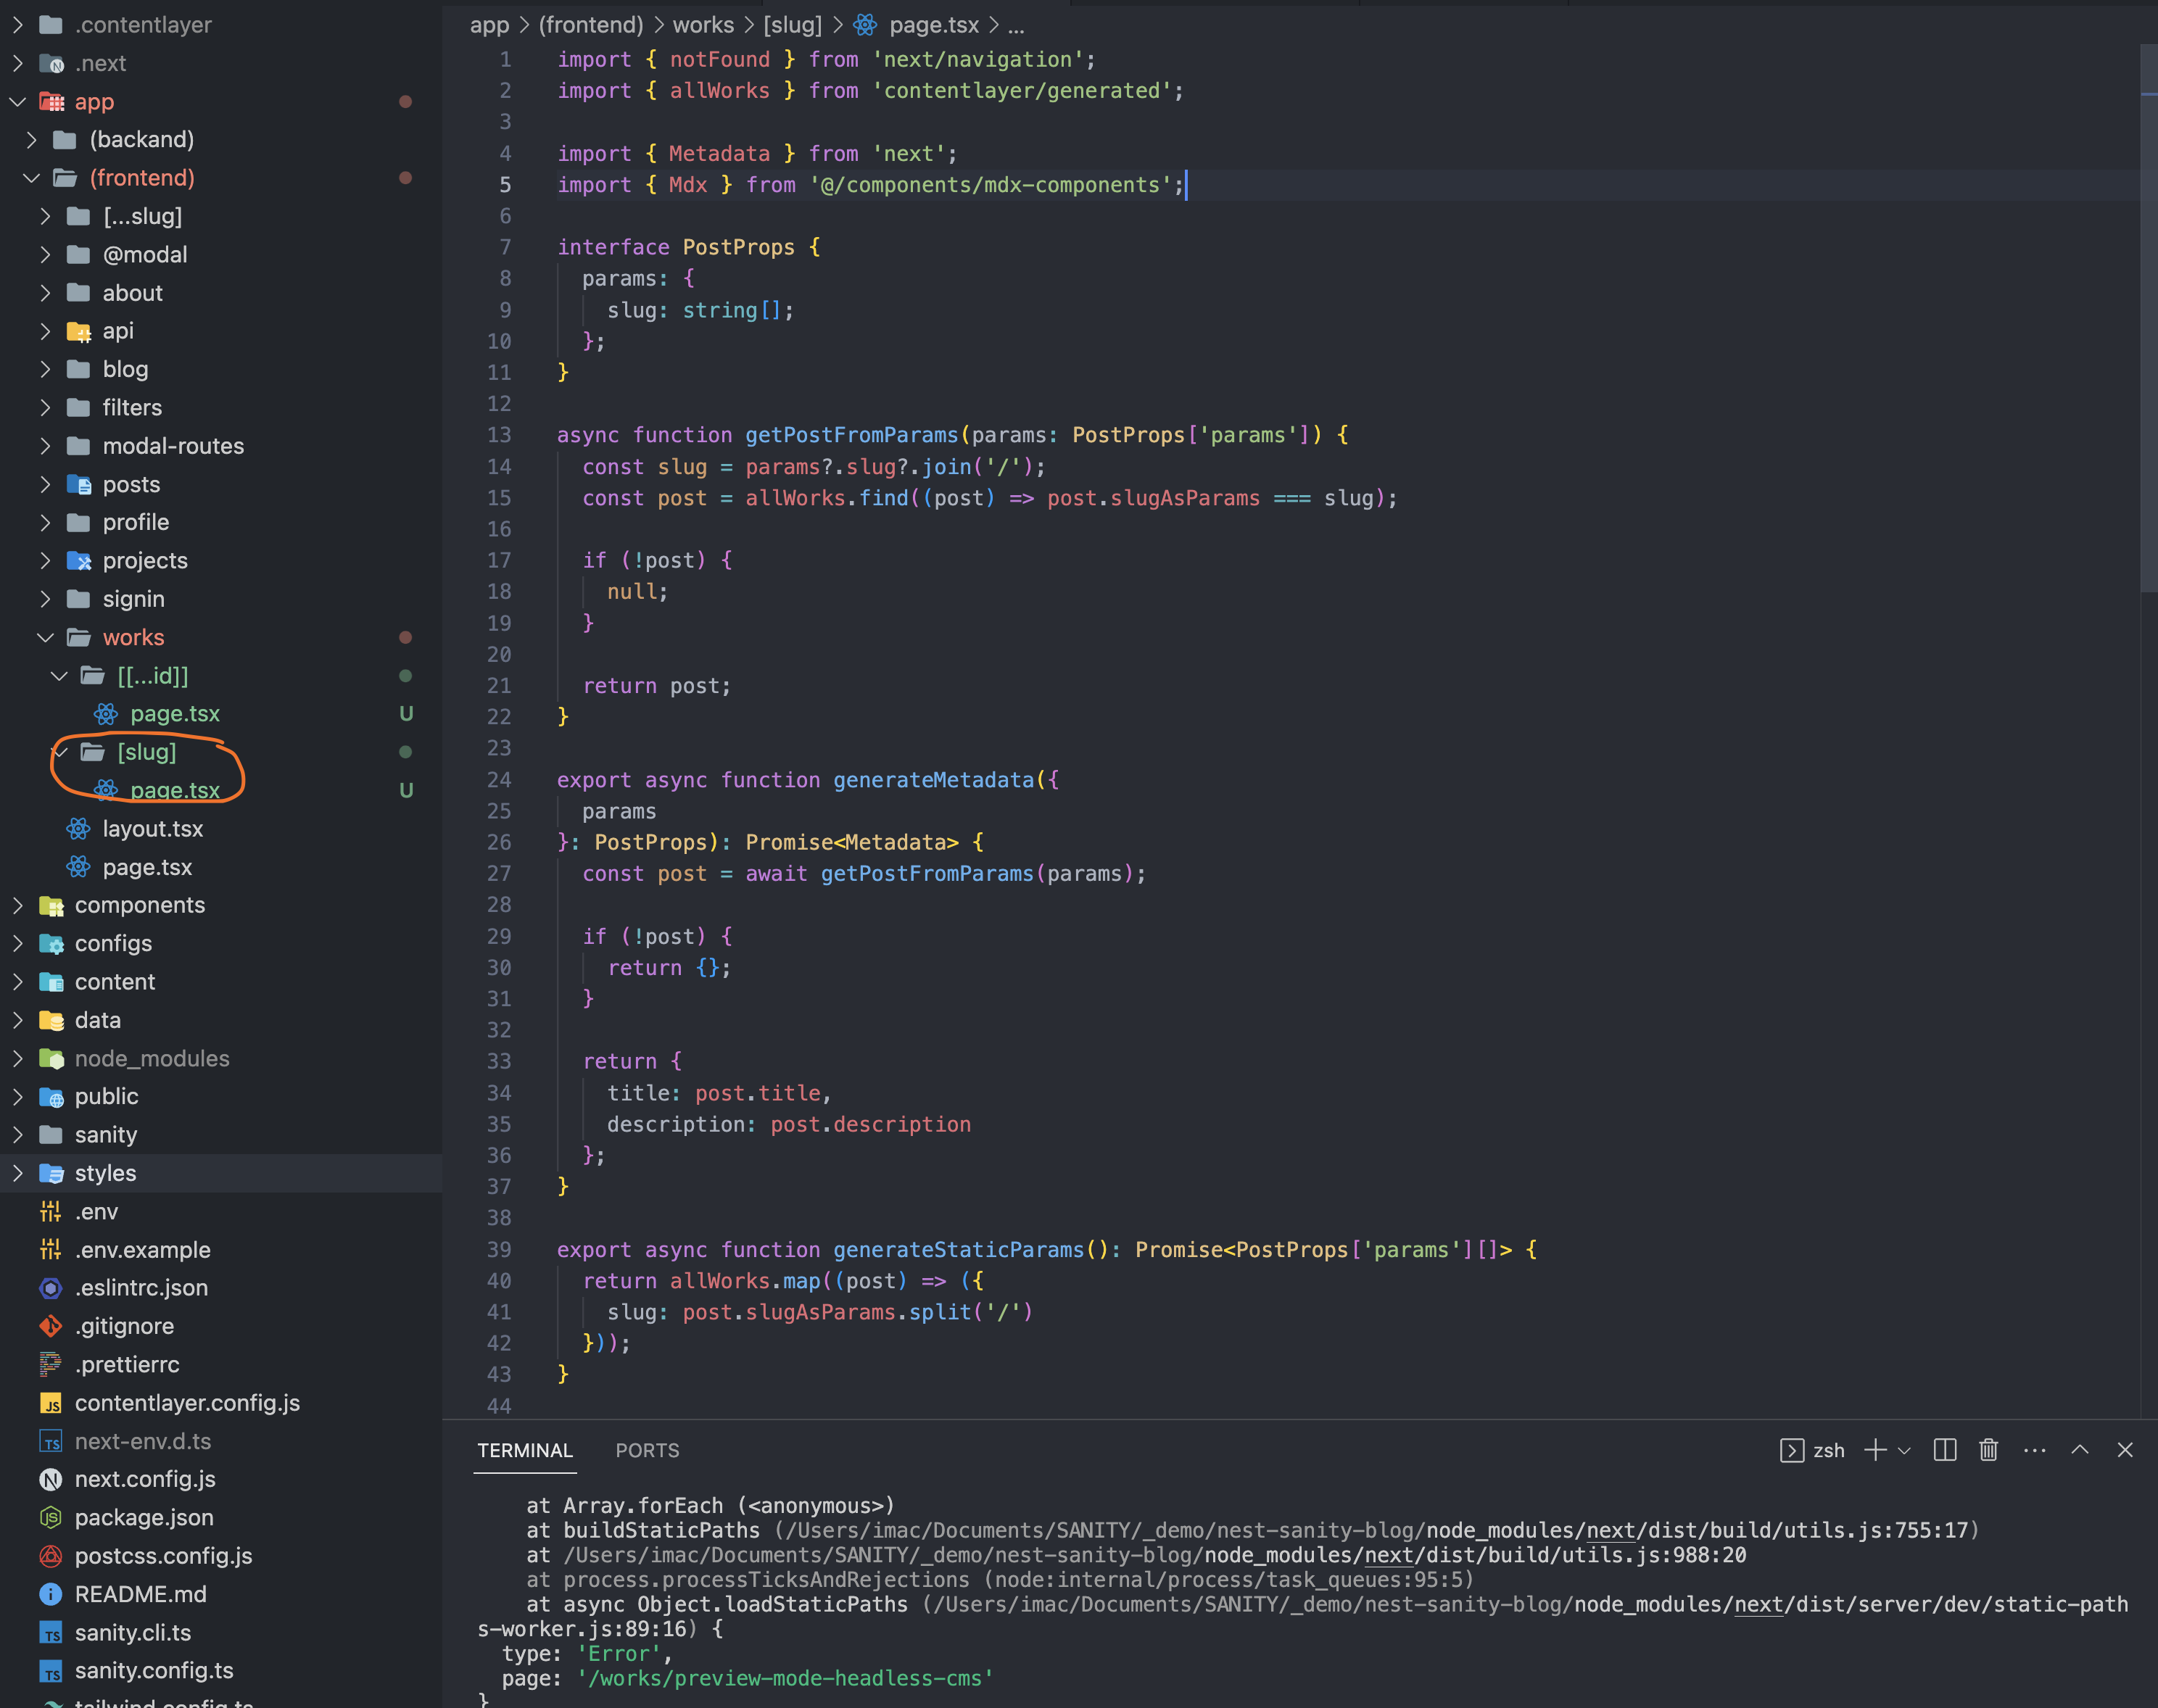The image size is (2158, 1708).
Task: Click the Next.js icon beside next.config.js
Action: pyautogui.click(x=50, y=1479)
